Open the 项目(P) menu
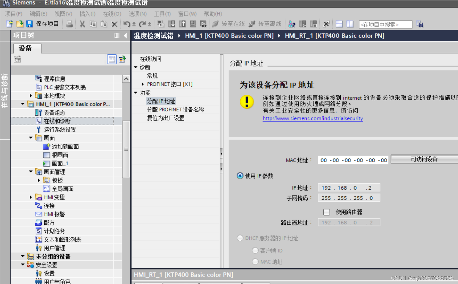The height and width of the screenshot is (284, 458). 14,14
